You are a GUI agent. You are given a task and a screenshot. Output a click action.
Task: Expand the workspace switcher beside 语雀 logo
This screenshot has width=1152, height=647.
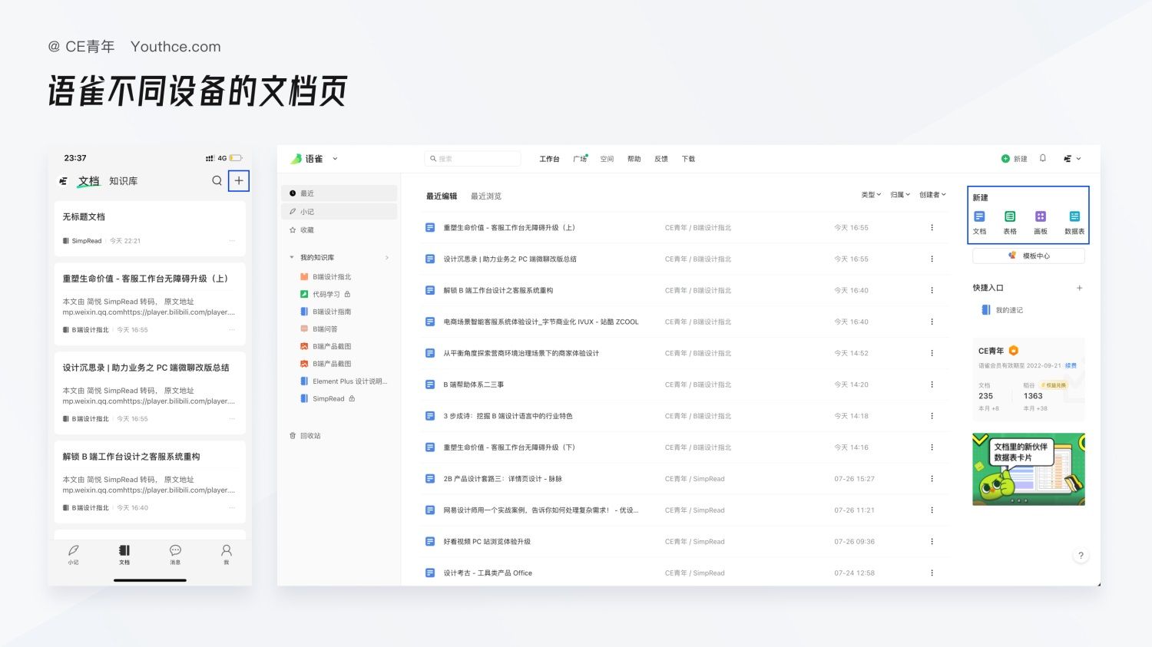335,159
